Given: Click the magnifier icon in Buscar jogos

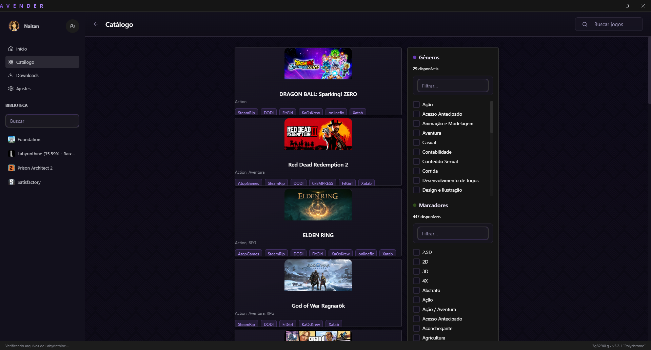Looking at the screenshot, I should [x=585, y=24].
